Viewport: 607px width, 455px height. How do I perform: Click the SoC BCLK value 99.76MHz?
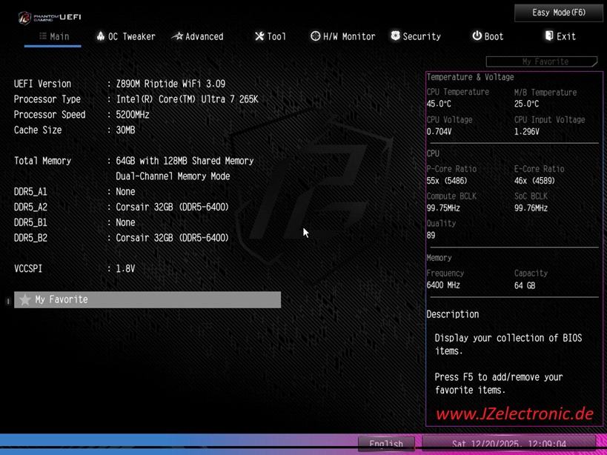[x=531, y=208]
